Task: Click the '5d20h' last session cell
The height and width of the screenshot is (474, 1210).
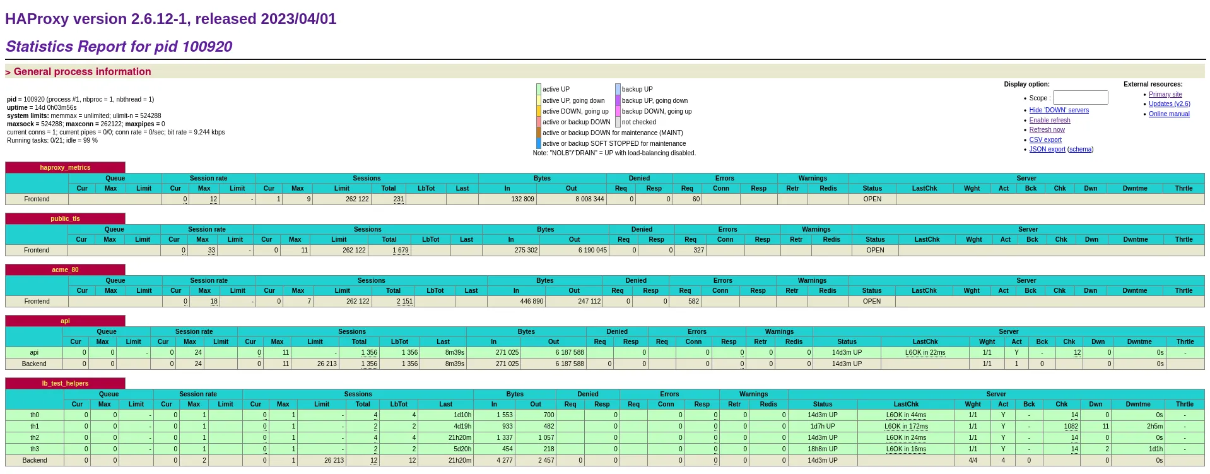Action: click(x=445, y=449)
